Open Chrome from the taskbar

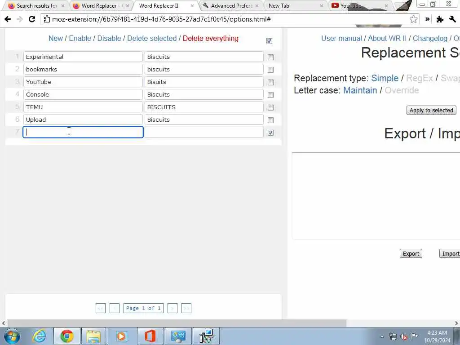[x=67, y=336]
